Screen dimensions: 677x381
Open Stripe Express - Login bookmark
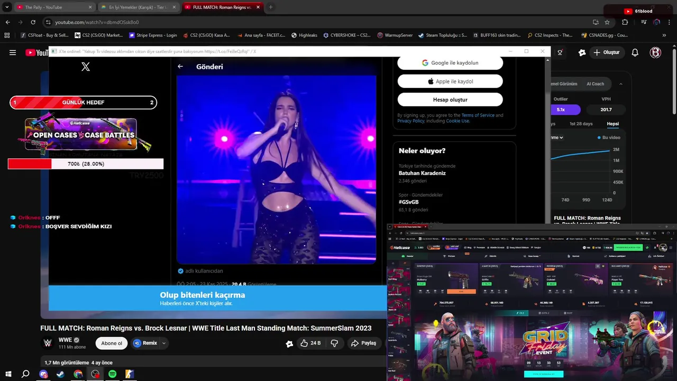pyautogui.click(x=153, y=35)
